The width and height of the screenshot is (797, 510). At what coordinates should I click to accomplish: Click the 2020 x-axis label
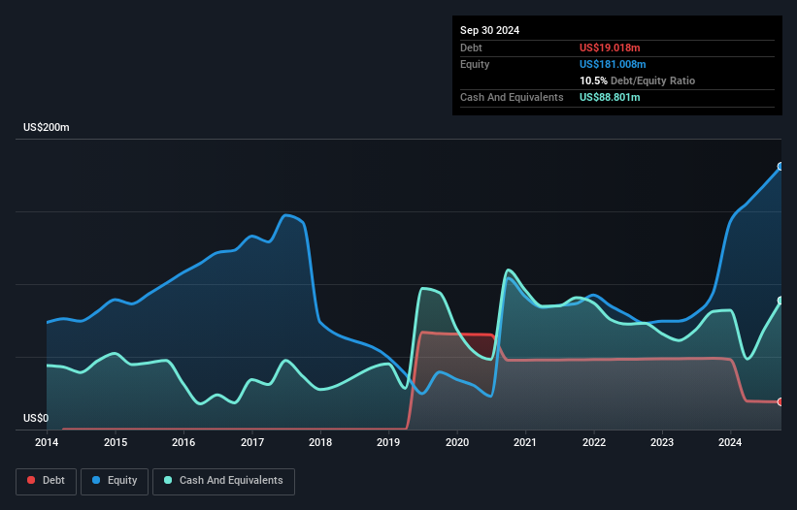point(457,442)
